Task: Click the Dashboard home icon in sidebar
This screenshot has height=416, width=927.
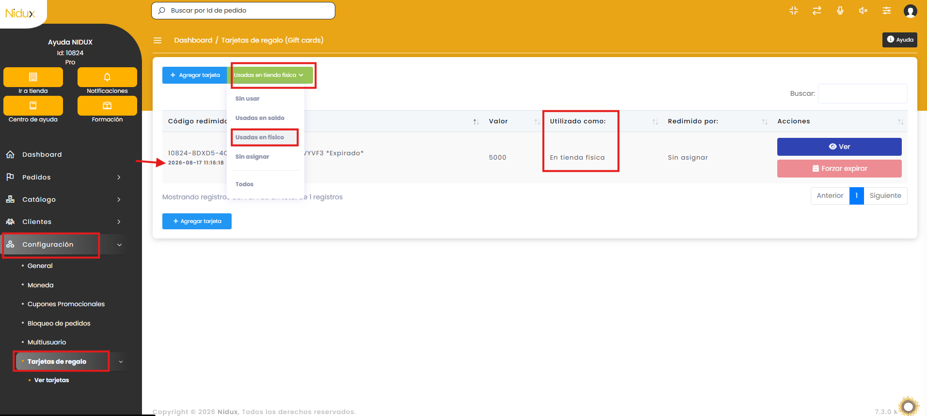Action: tap(10, 154)
